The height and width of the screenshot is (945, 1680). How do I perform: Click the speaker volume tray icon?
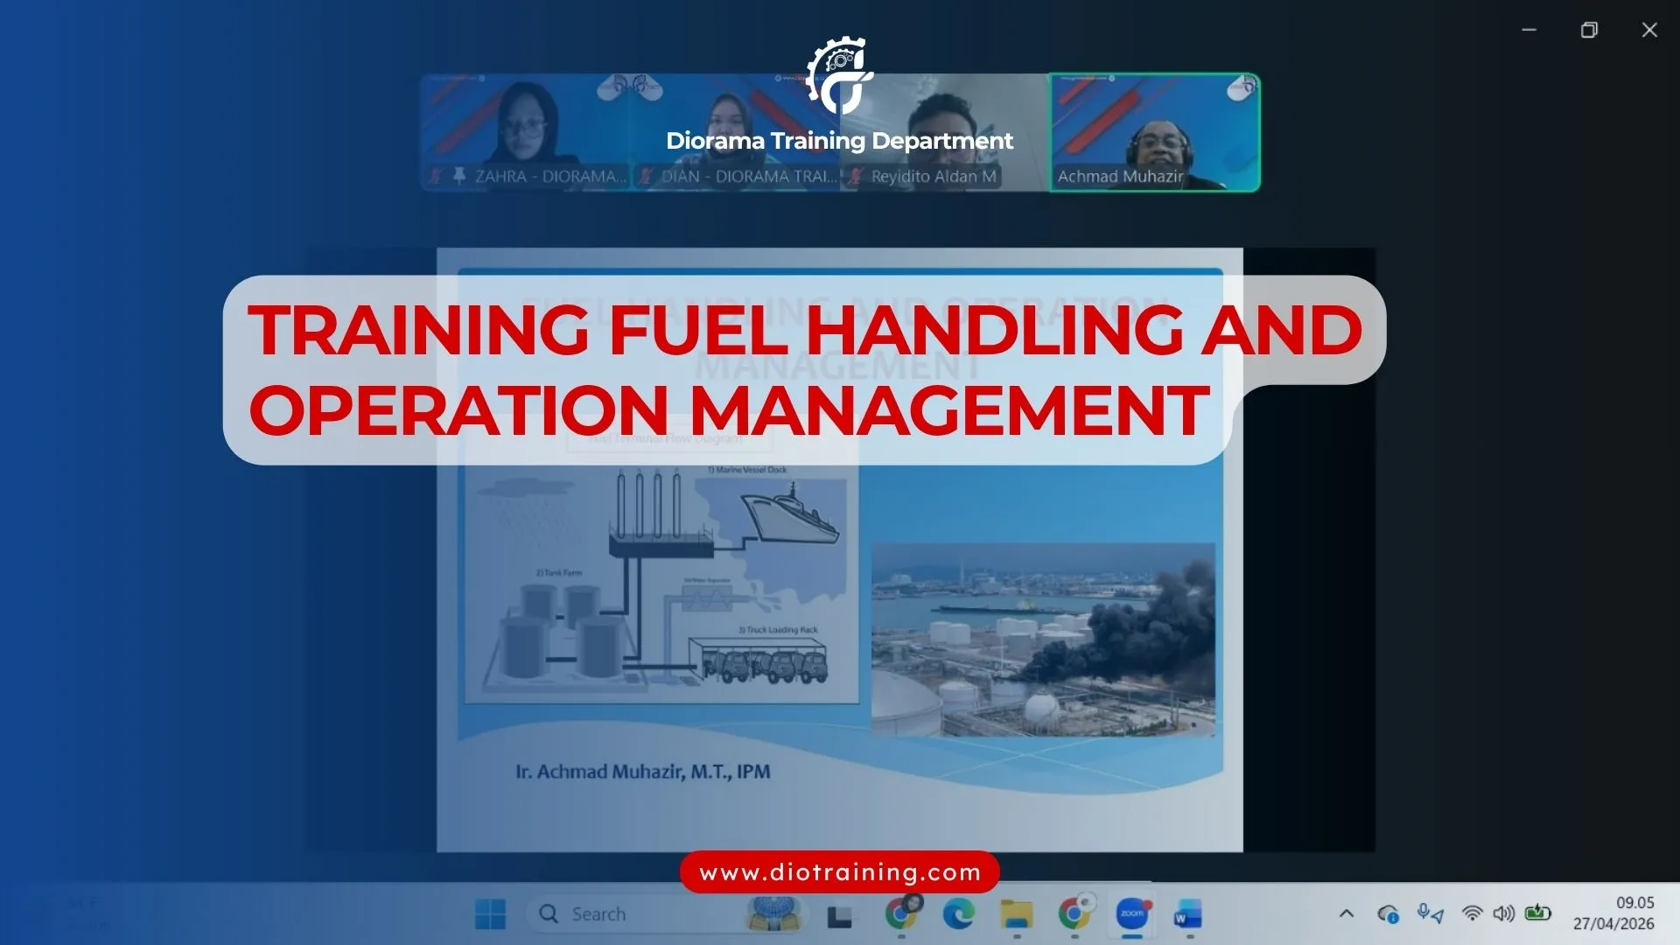pos(1503,914)
